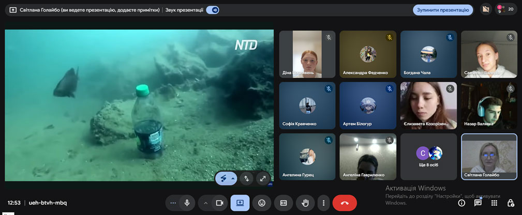Turn on closed captions
This screenshot has height=215, width=522.
click(284, 203)
